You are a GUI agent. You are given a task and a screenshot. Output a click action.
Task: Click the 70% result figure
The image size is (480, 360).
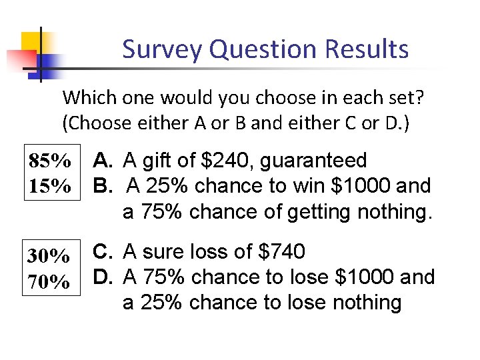click(x=49, y=281)
